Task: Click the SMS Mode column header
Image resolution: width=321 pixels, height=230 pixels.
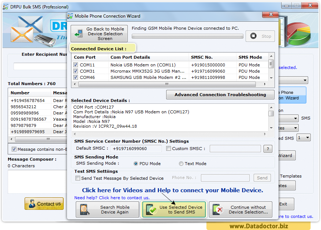Action: click(252, 57)
